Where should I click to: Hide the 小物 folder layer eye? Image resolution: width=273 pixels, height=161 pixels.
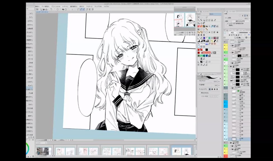pos(224,146)
